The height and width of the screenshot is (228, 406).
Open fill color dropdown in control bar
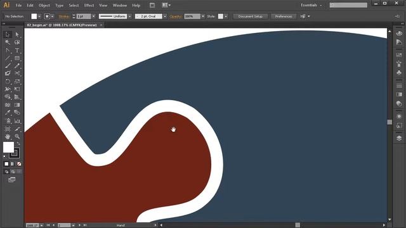pos(39,16)
